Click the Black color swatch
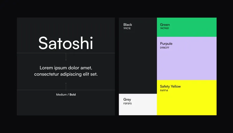 tap(138, 56)
